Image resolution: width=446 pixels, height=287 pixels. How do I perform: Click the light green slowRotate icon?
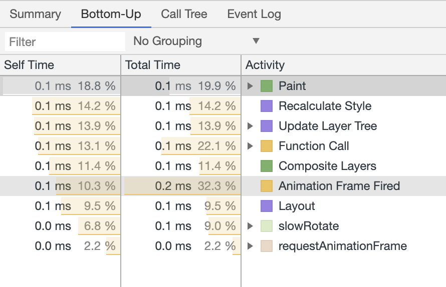tap(267, 226)
